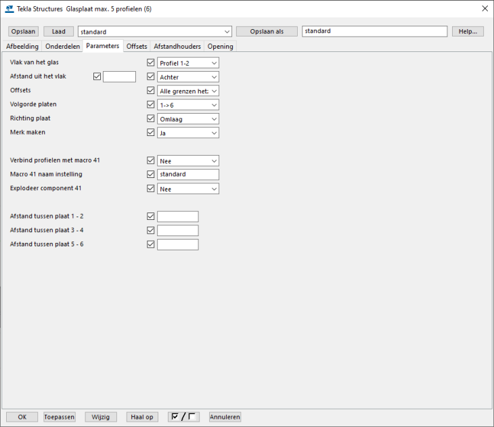The height and width of the screenshot is (427, 494).
Task: Click the Afstand uit het vlak input field
Action: pos(119,76)
